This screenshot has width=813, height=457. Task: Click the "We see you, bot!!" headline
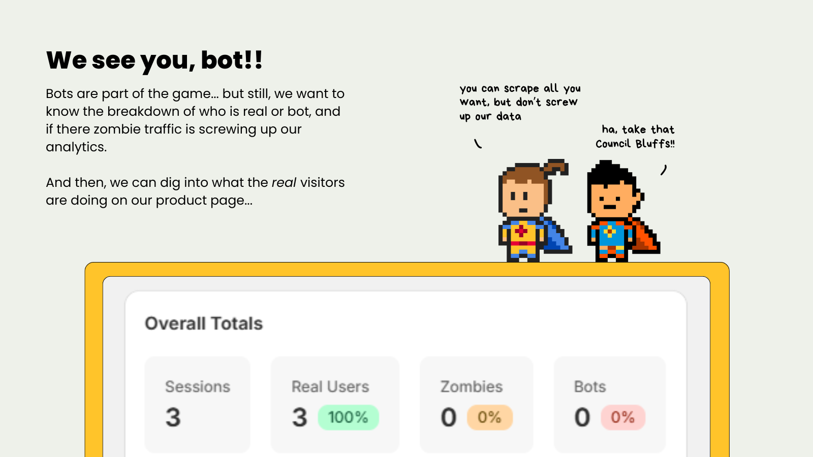tap(154, 60)
